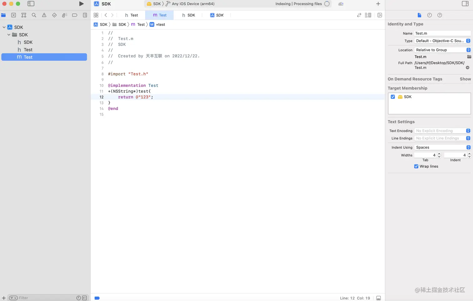The image size is (473, 301).
Task: Choose file location with the folder icon
Action: pos(469,57)
